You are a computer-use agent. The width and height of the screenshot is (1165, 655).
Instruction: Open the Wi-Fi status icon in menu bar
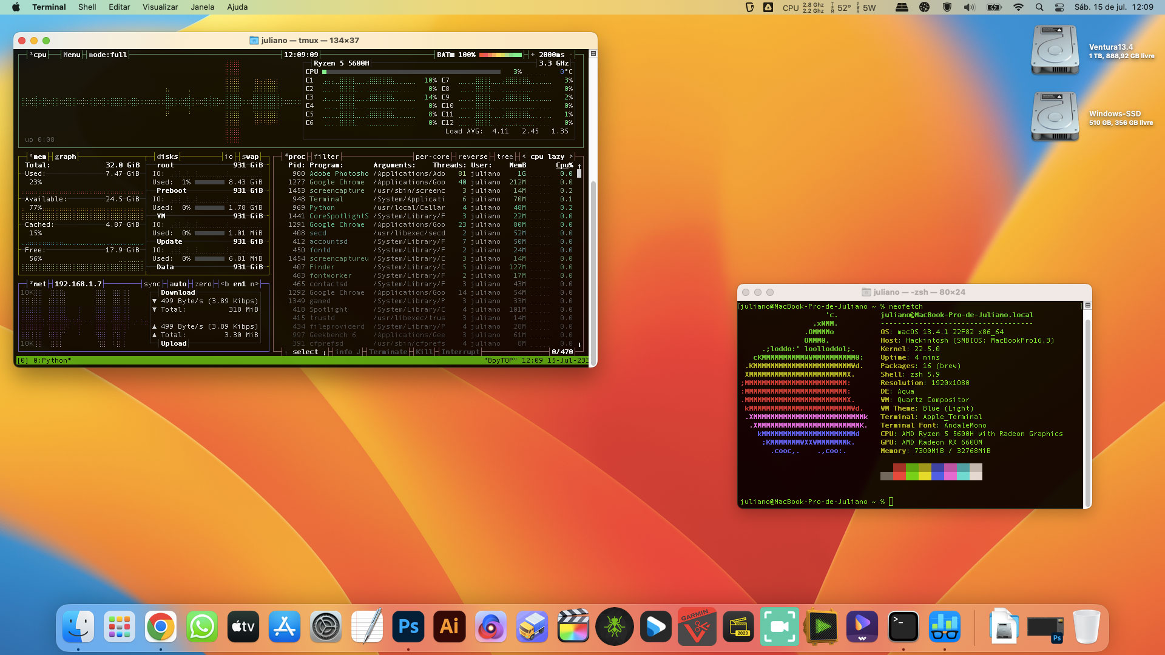[1018, 7]
